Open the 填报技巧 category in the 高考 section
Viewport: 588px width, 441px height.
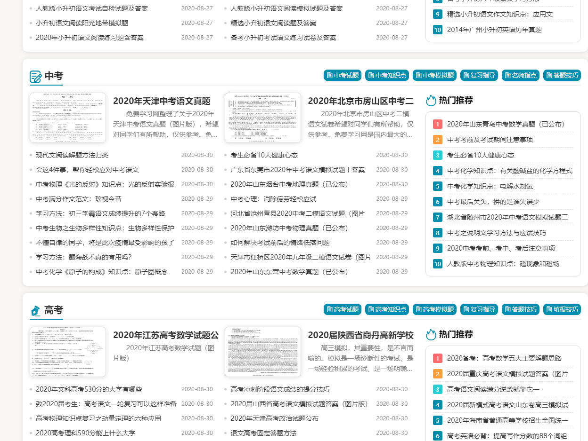click(x=562, y=309)
